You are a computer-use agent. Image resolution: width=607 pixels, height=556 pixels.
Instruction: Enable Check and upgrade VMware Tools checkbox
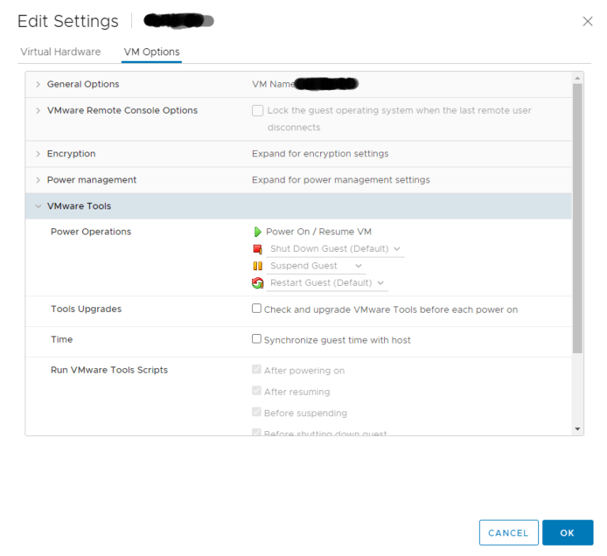[x=256, y=308]
